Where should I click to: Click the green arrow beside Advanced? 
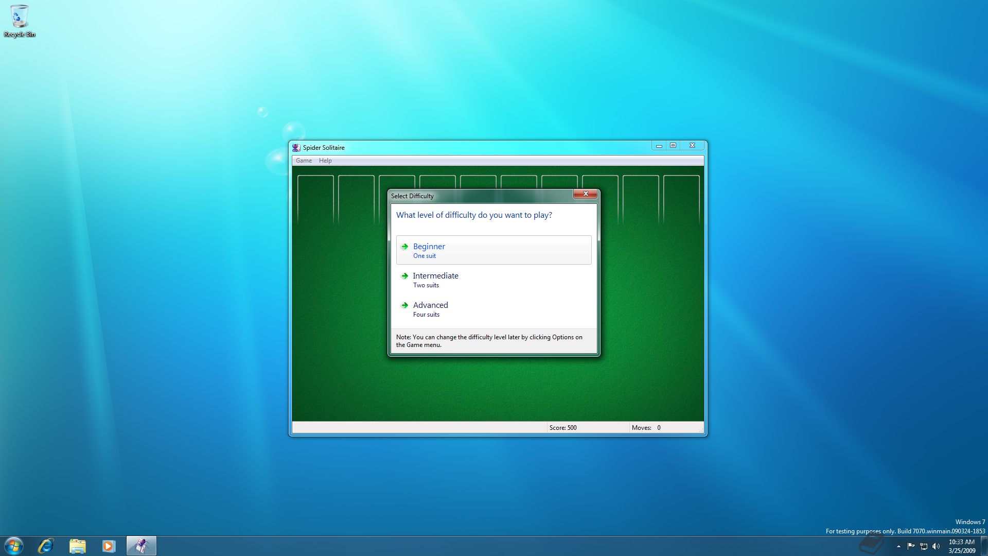[405, 305]
